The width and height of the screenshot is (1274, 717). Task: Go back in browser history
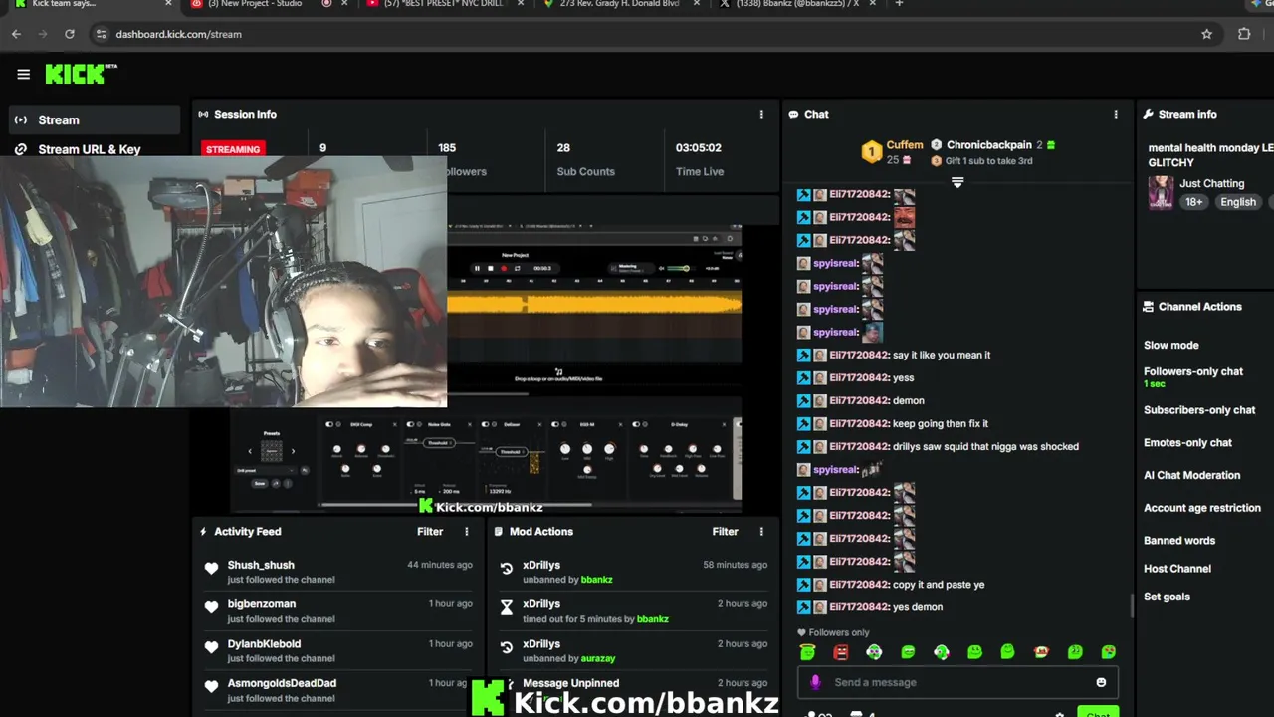tap(16, 34)
